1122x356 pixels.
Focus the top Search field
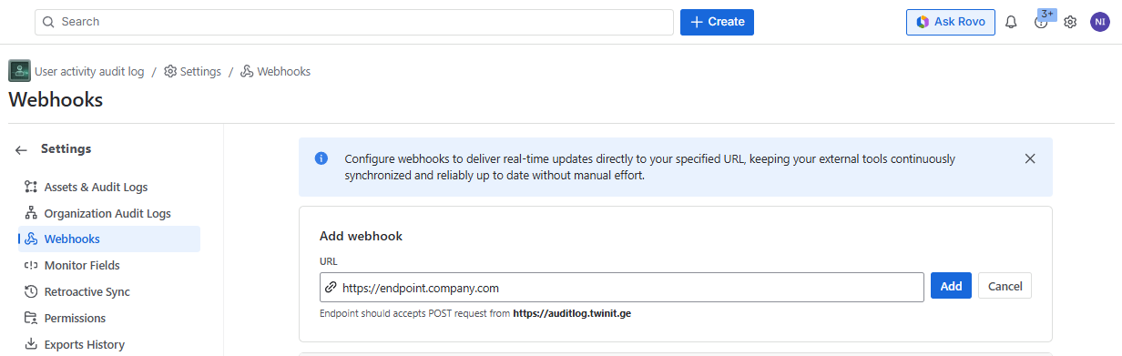tap(354, 22)
